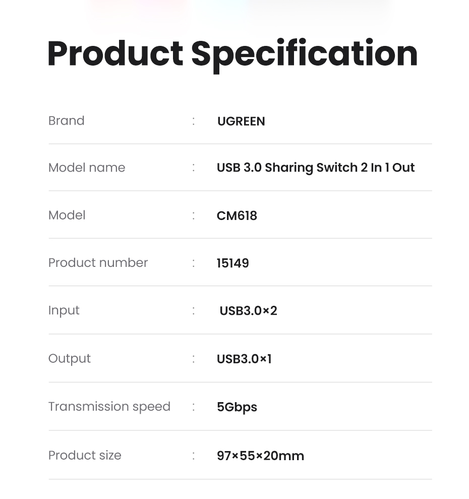
Task: Select the "Output" row label
Action: click(69, 359)
